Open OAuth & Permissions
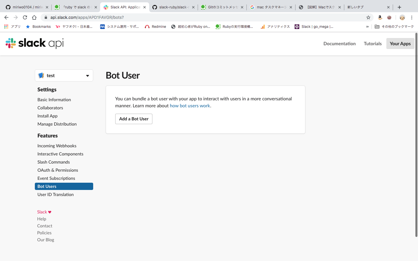 tap(58, 170)
